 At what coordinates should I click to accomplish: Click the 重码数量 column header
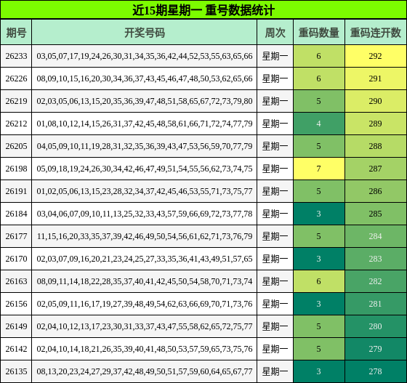point(319,32)
